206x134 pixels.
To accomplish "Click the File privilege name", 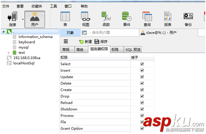I will coord(63,122).
